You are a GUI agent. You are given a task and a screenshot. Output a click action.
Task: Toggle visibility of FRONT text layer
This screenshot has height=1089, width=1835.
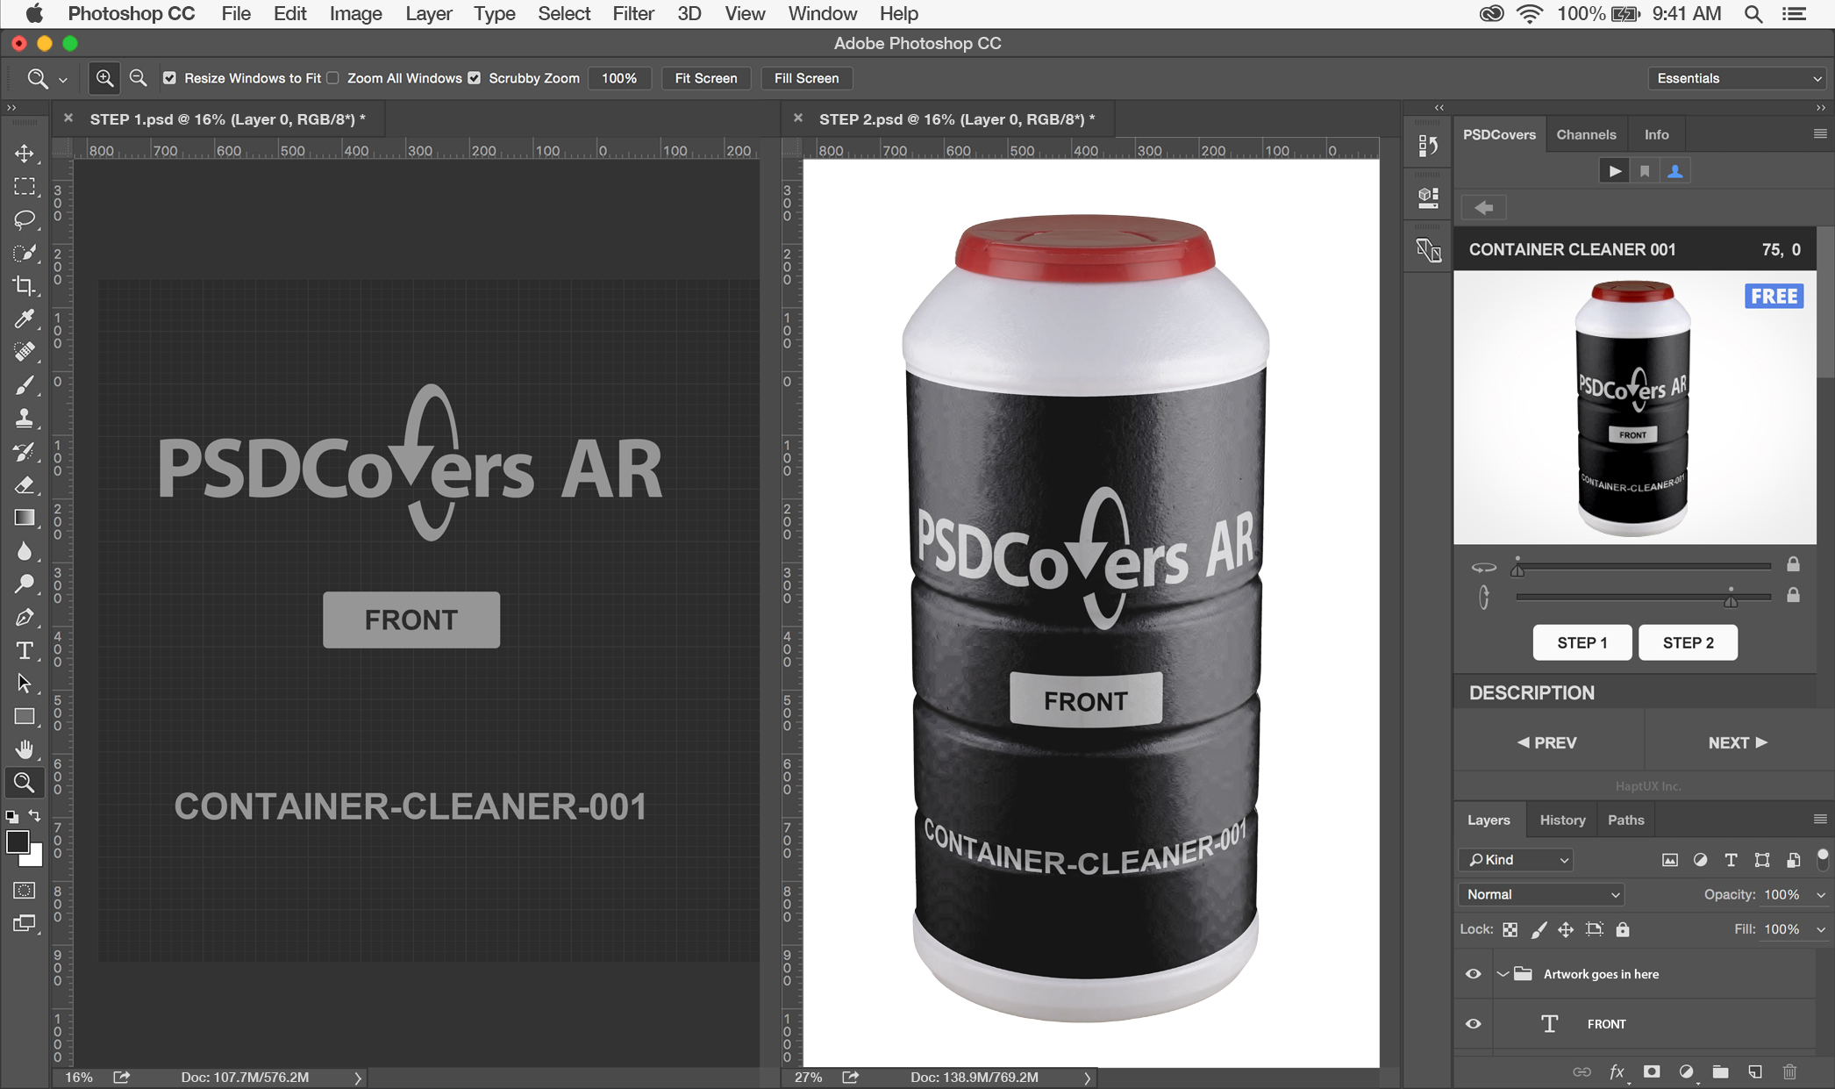click(1474, 1023)
